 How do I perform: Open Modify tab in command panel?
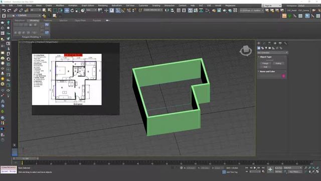pos(264,43)
